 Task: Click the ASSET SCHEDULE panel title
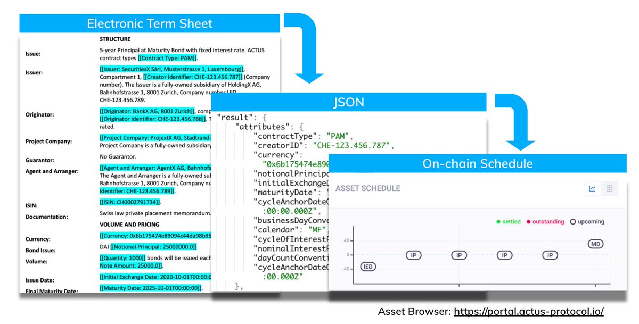(x=368, y=188)
